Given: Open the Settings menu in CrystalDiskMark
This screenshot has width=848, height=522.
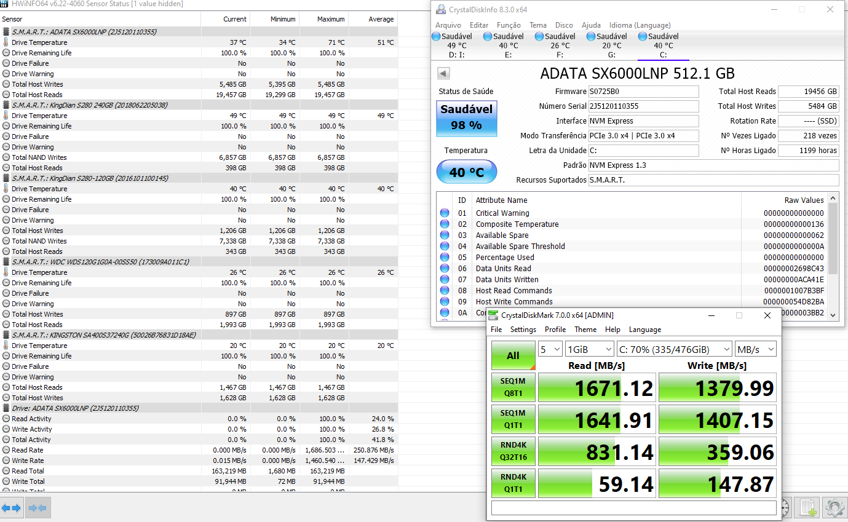Looking at the screenshot, I should (523, 330).
